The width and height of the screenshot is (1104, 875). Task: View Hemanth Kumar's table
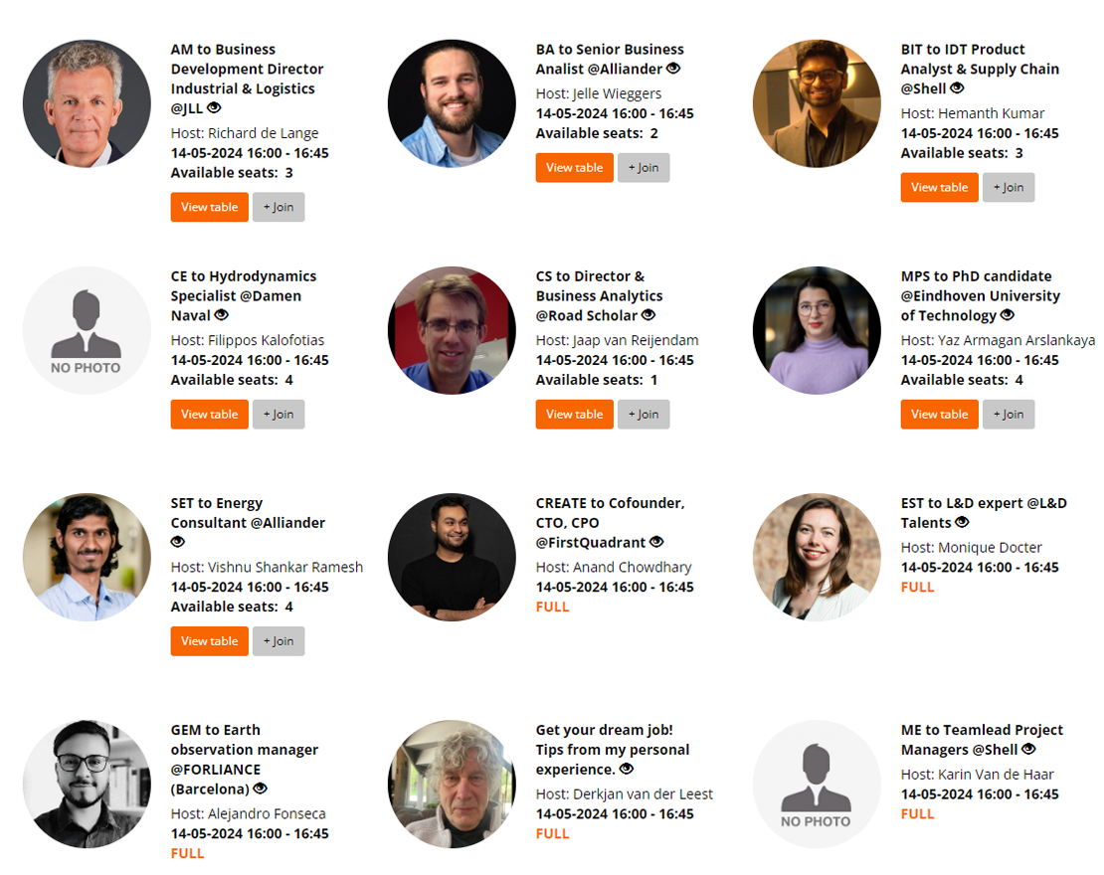(939, 187)
